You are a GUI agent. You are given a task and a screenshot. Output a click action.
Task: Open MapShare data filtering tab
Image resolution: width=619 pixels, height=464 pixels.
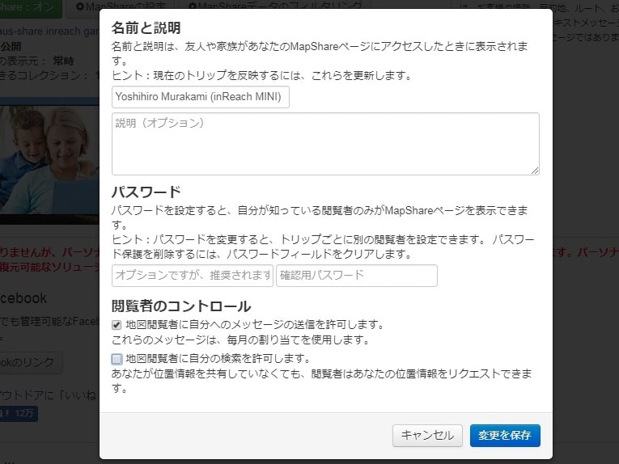click(x=274, y=6)
